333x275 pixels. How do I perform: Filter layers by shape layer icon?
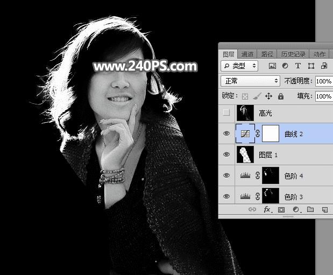click(311, 66)
